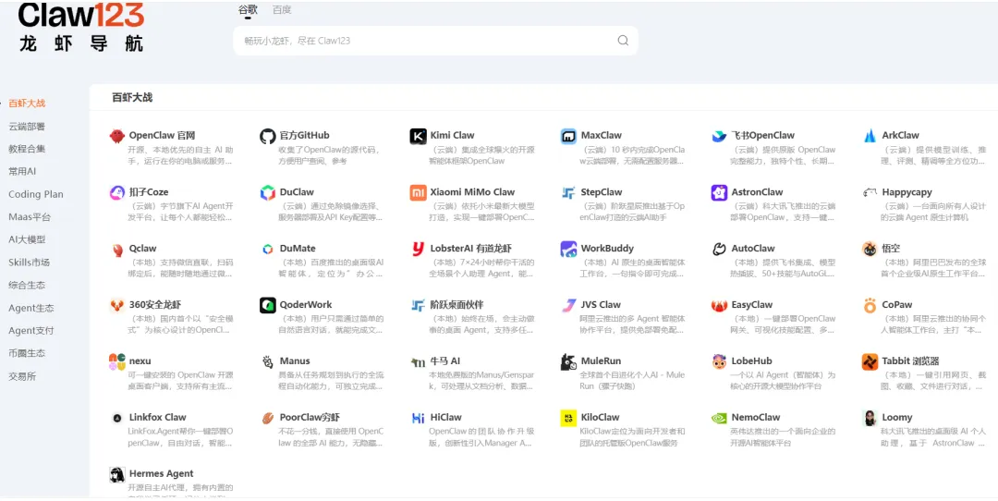Select Coding Plan in the sidebar
This screenshot has height=501, width=998.
click(36, 194)
